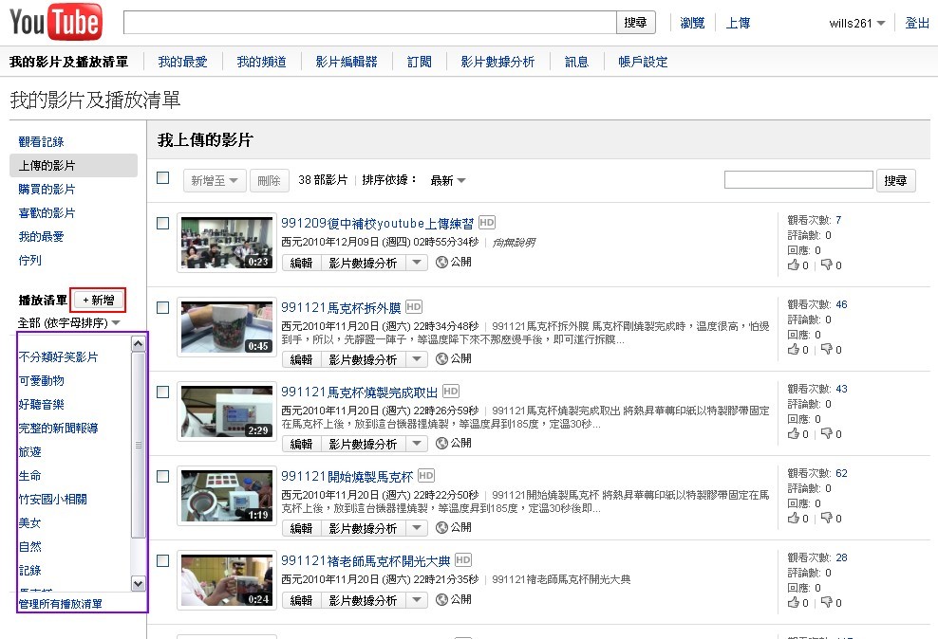This screenshot has width=938, height=639.
Task: Open the 最新 sort order dropdown
Action: [x=447, y=180]
